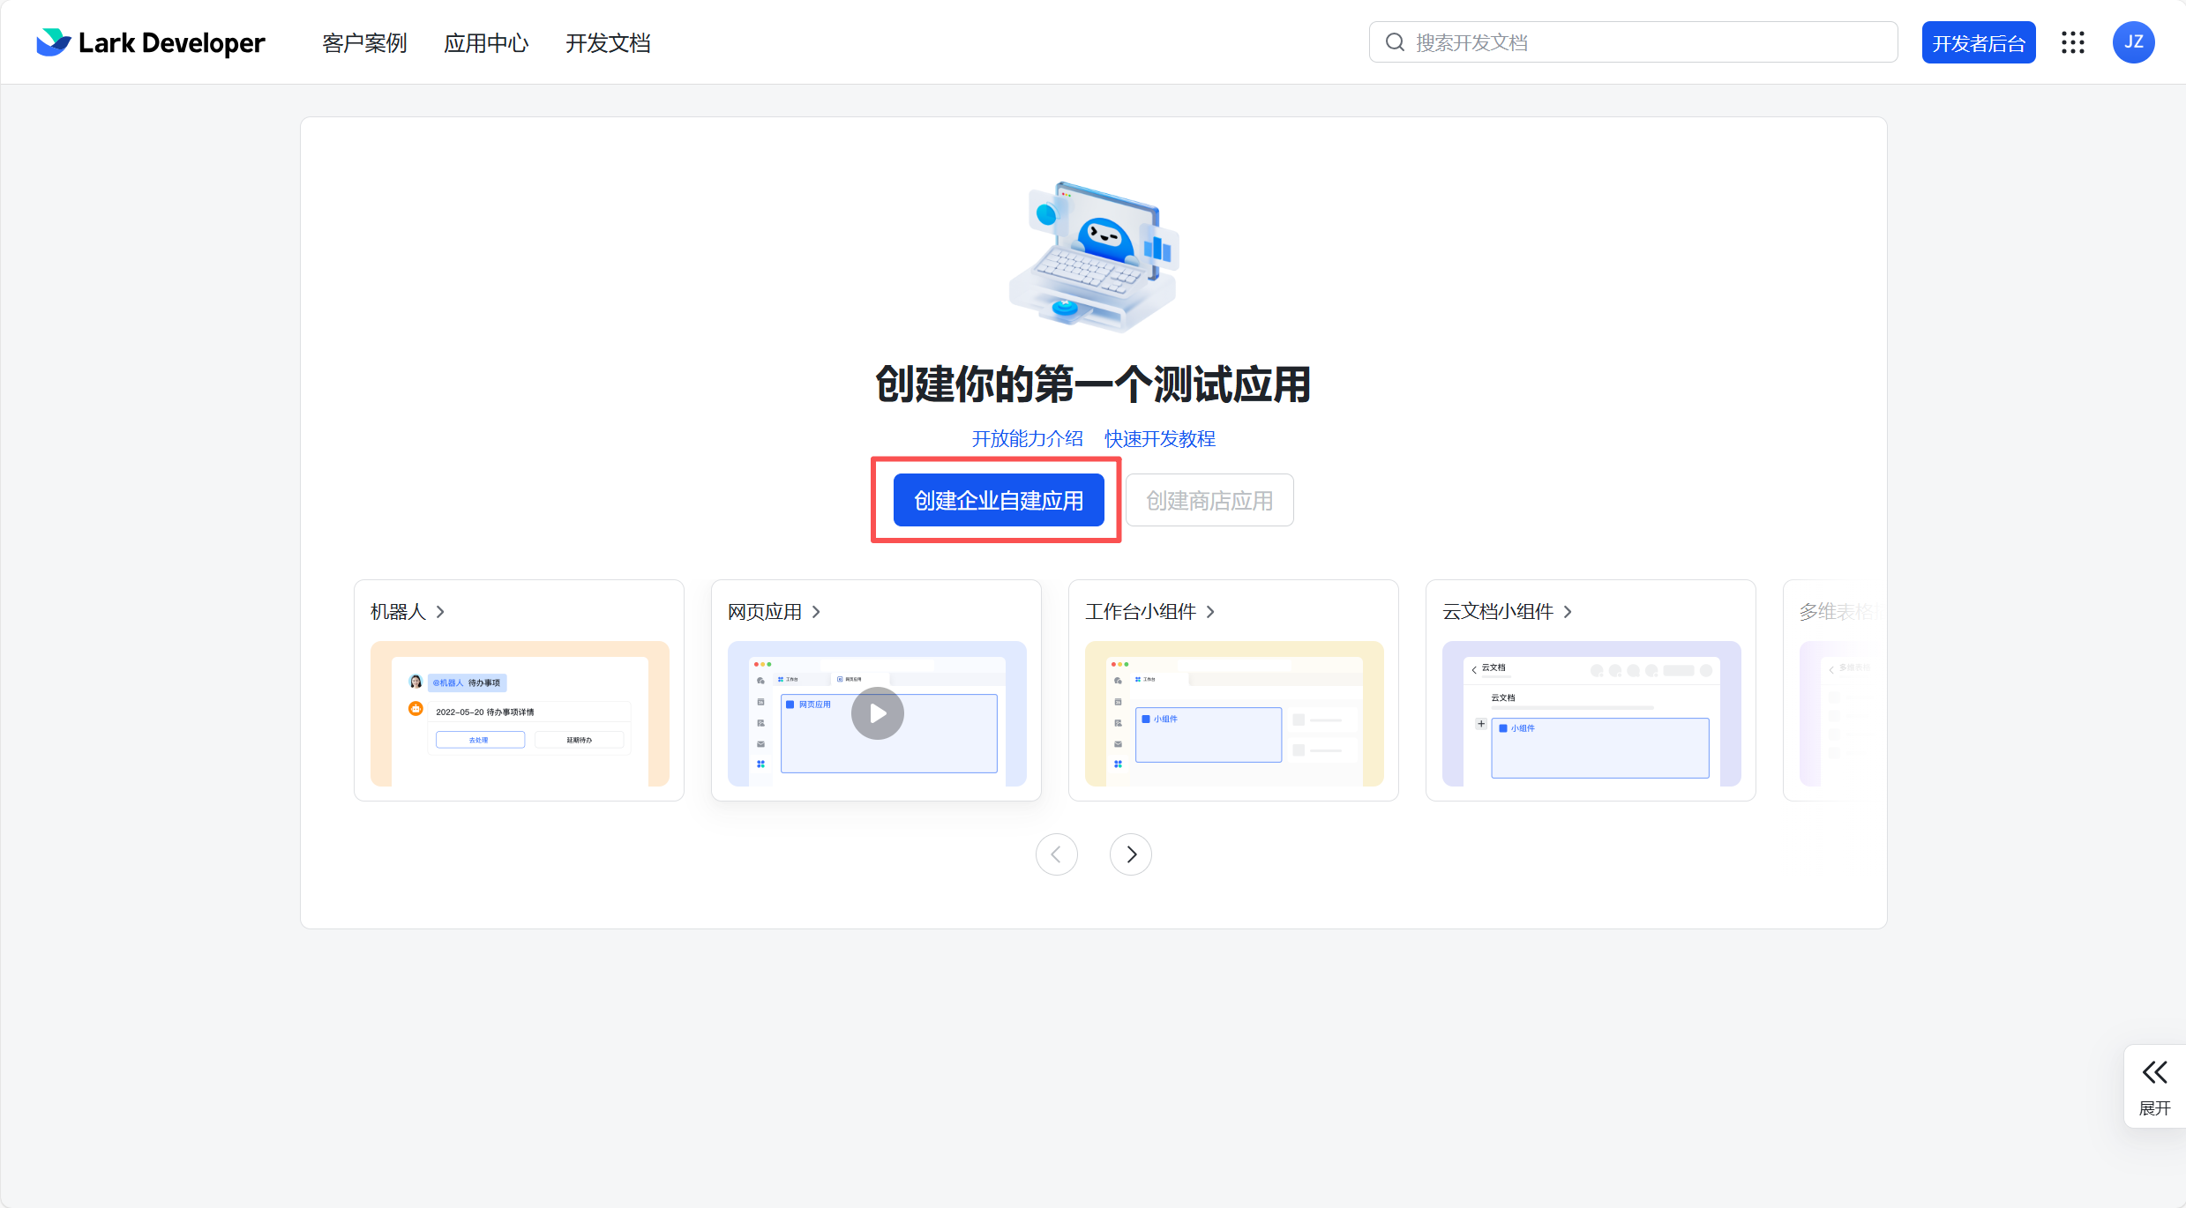2186x1208 pixels.
Task: Open the 快速开发教程 link
Action: [x=1158, y=438]
